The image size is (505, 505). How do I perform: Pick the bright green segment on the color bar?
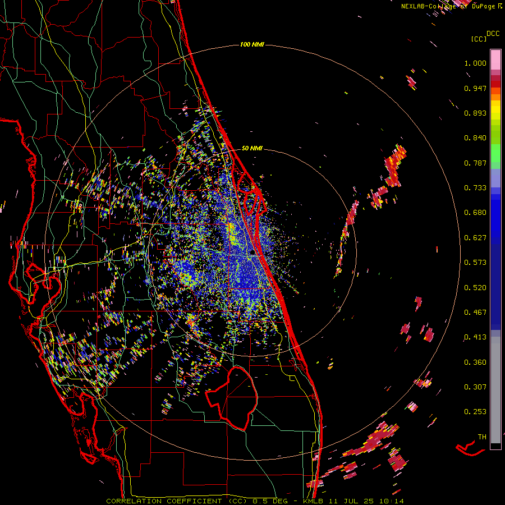495,153
